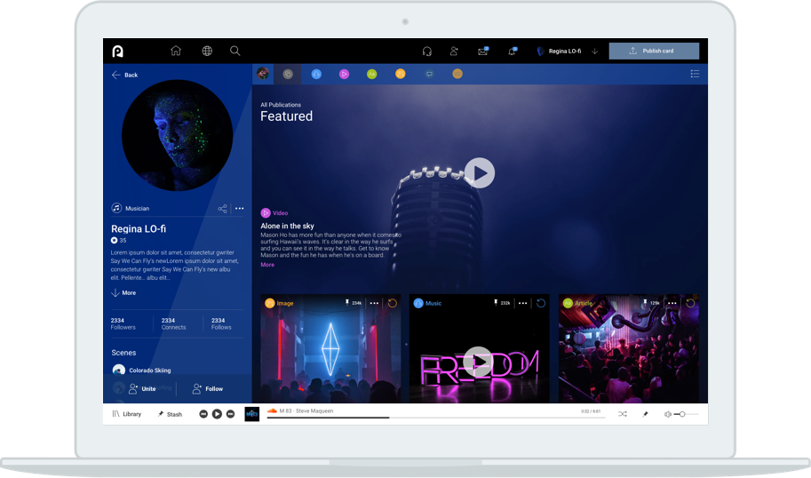Select the blue music filter tab
Screen dimensions: 811x478
click(316, 74)
